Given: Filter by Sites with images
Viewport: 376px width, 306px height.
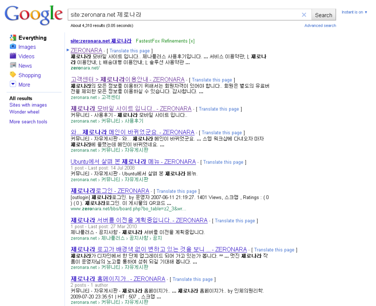Looking at the screenshot, I should (28, 105).
